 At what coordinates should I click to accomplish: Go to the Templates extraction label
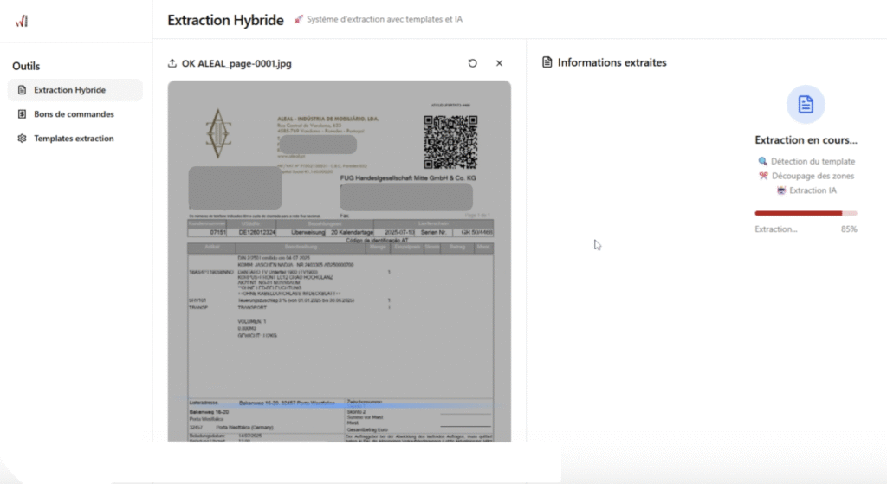(x=74, y=139)
